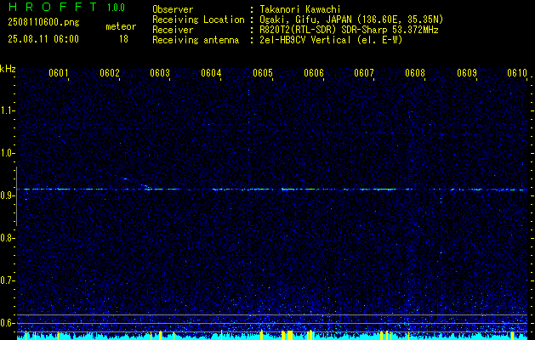Click the Observer field label
Screen dimensions: 535x340
[x=173, y=9]
